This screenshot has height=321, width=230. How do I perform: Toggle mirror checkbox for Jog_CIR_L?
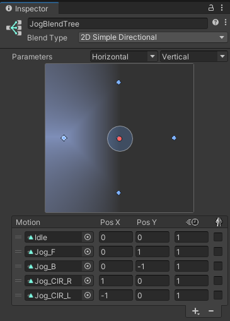[218, 295]
